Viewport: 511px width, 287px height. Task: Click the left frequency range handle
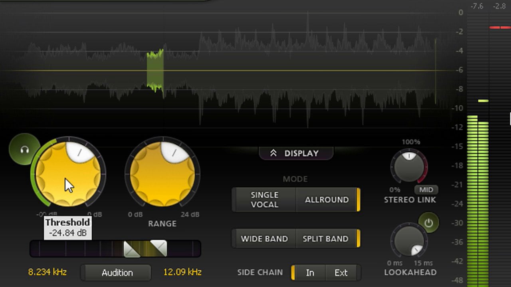(131, 249)
